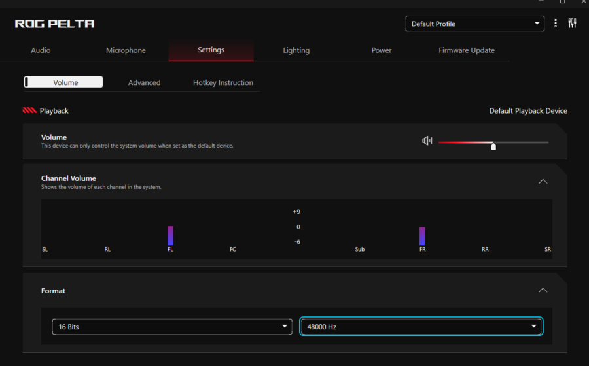The width and height of the screenshot is (589, 366).
Task: Click the SL channel label
Action: (x=45, y=250)
